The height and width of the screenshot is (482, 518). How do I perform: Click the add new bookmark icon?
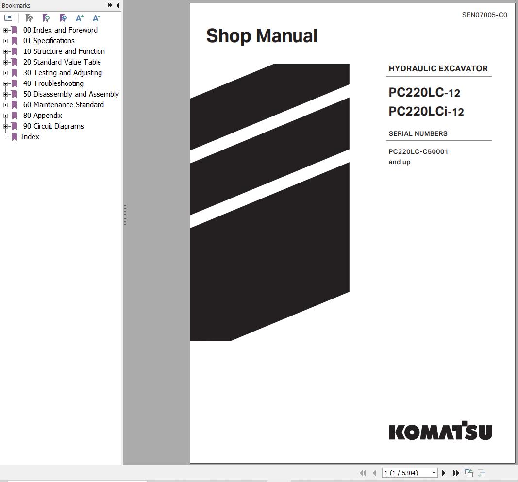46,18
